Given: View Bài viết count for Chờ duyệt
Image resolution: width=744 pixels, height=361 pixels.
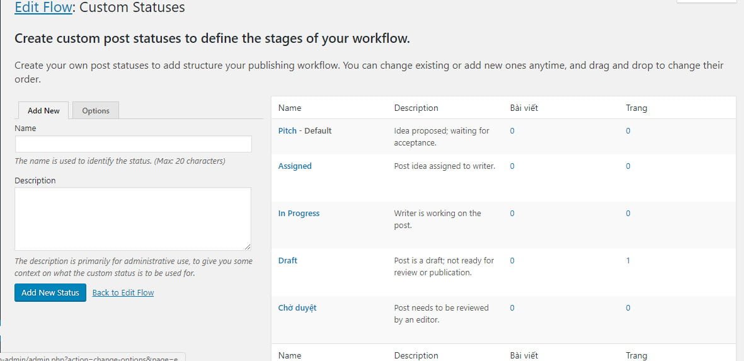Looking at the screenshot, I should pos(512,308).
